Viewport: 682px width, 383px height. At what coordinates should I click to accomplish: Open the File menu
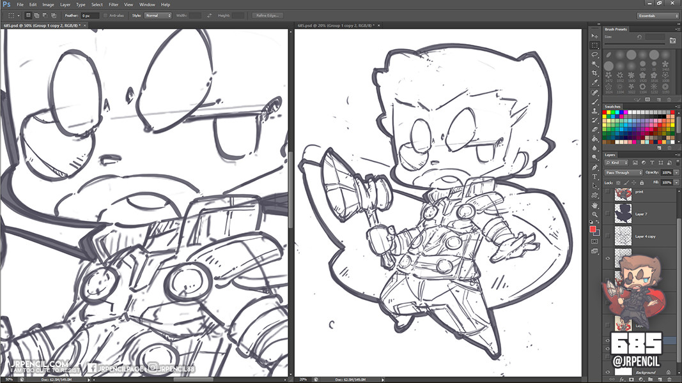point(20,4)
